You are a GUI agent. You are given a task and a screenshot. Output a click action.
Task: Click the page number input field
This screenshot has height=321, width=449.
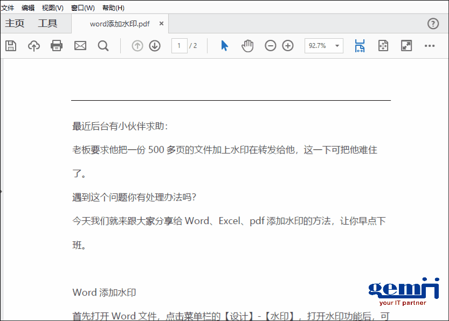point(179,46)
